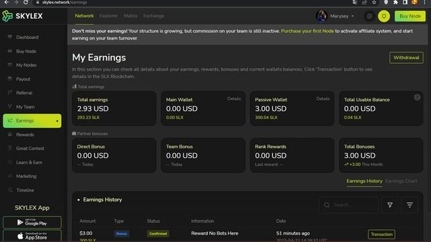Open Passive Wallet Details
Screen dimensions: 431x242
point(323,99)
